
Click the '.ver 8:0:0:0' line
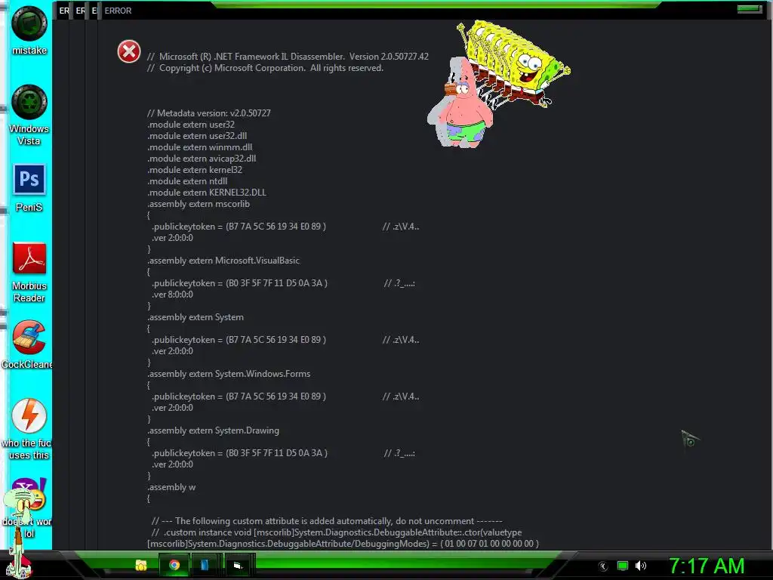[172, 295]
